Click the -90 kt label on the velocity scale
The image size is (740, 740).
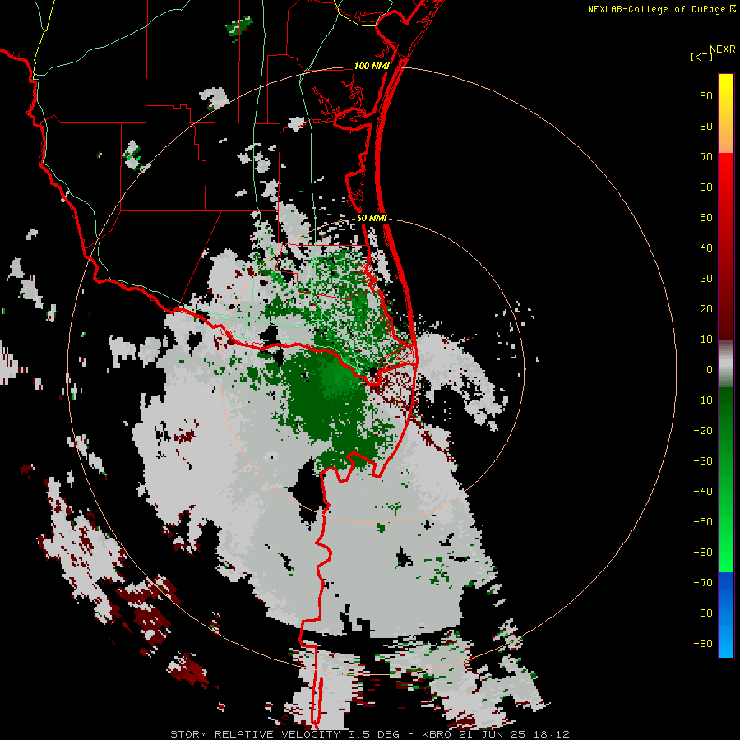coord(703,644)
